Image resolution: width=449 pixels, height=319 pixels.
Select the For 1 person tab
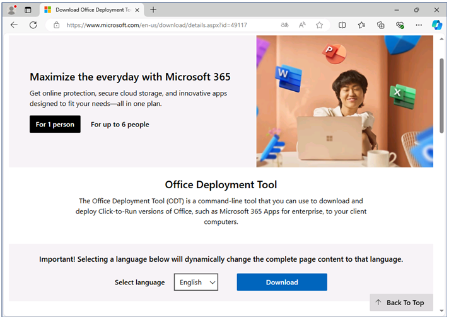pos(55,124)
